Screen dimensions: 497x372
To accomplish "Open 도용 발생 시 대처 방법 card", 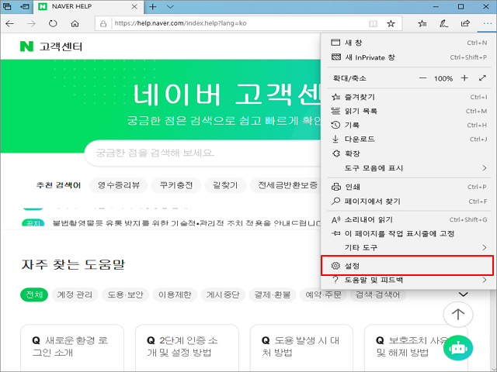I will click(x=301, y=348).
